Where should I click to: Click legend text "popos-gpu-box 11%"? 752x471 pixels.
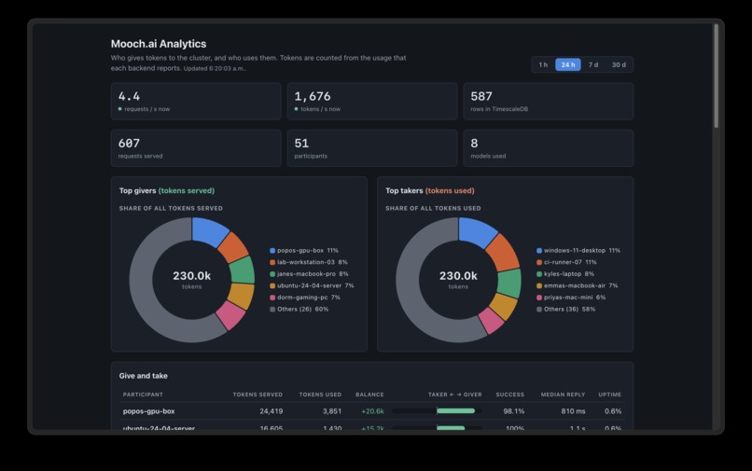308,250
